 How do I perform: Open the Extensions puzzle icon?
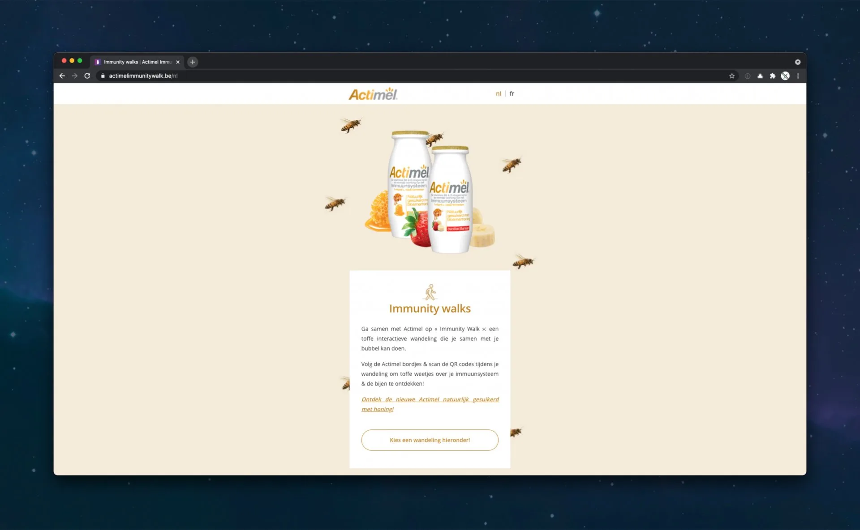pyautogui.click(x=773, y=76)
